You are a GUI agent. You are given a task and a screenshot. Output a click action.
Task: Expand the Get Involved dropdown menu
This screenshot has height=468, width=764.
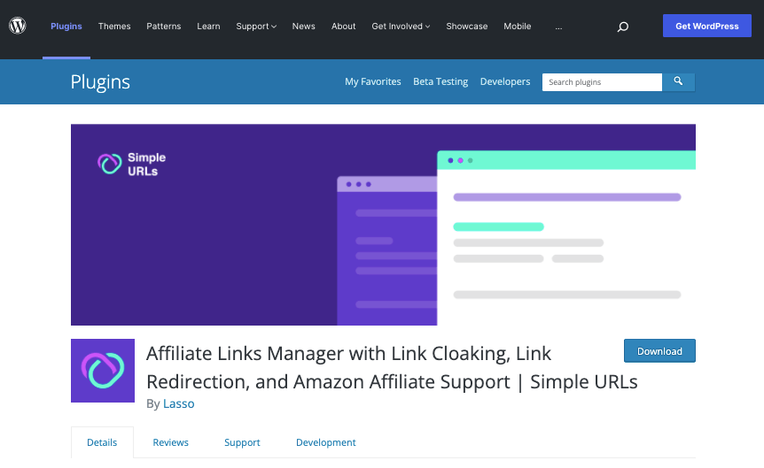tap(401, 27)
